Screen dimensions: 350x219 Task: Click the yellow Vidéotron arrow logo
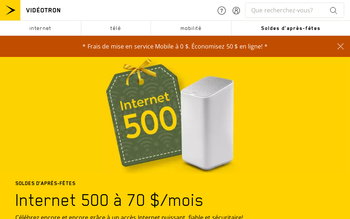[10, 10]
